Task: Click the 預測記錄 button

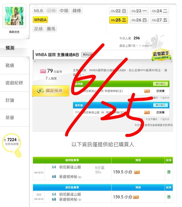Action: coord(87,55)
